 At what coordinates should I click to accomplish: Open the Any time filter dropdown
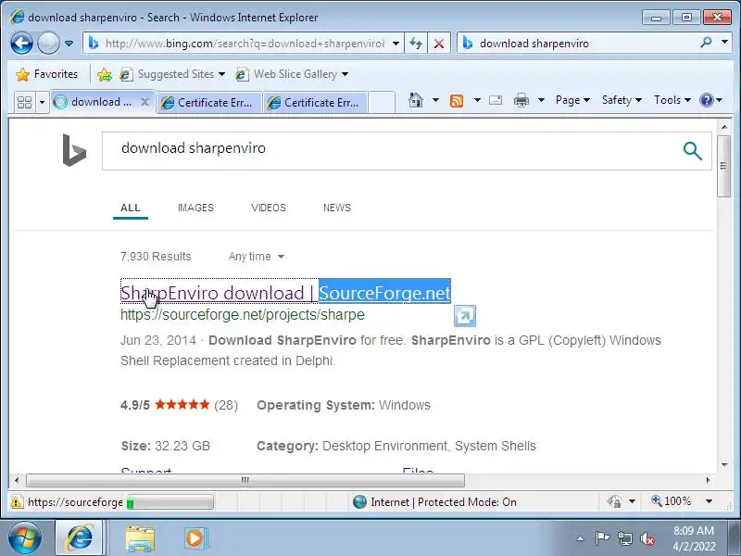pos(257,257)
